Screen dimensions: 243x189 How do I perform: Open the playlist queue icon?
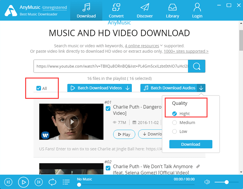[x=66, y=182]
